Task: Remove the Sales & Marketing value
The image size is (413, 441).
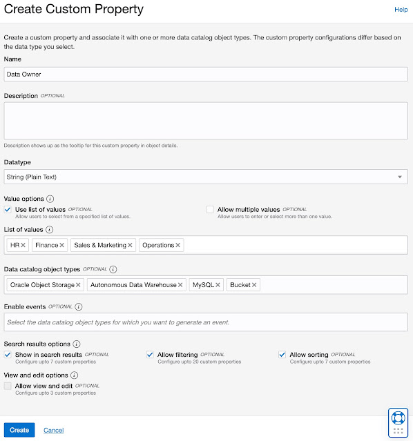Action: click(x=130, y=245)
